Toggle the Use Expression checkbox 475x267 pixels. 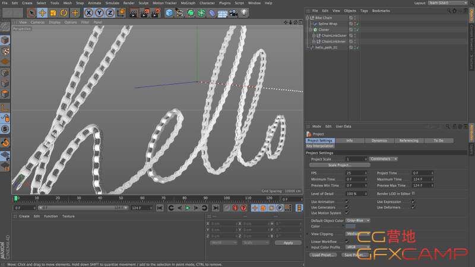point(413,201)
